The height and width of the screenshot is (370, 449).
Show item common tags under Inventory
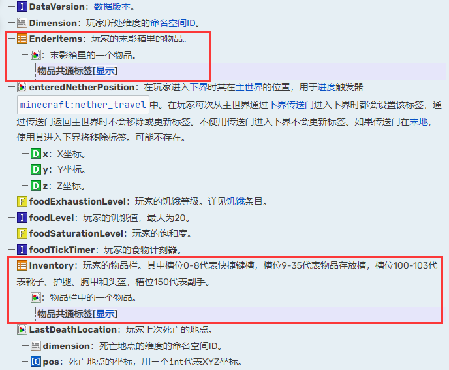pos(105,314)
